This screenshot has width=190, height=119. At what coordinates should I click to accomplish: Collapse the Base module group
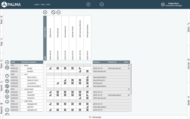[22, 65]
